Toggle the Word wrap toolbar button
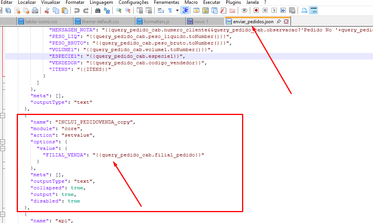373x223 pixels. (x=161, y=10)
